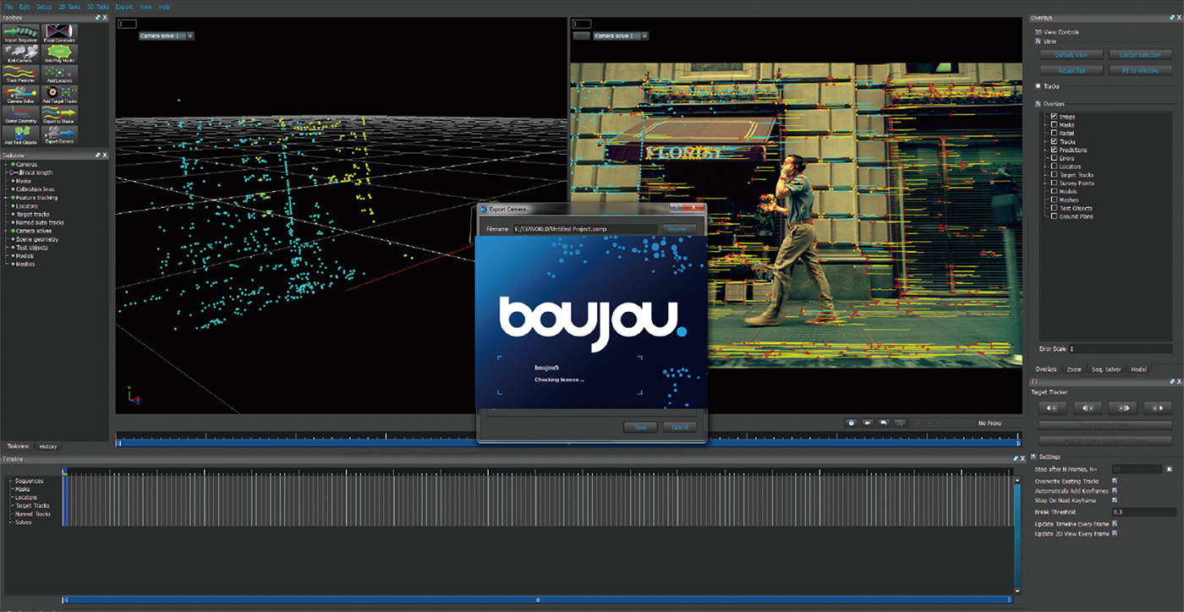The width and height of the screenshot is (1184, 612).
Task: Open the Export menu
Action: pyautogui.click(x=123, y=6)
